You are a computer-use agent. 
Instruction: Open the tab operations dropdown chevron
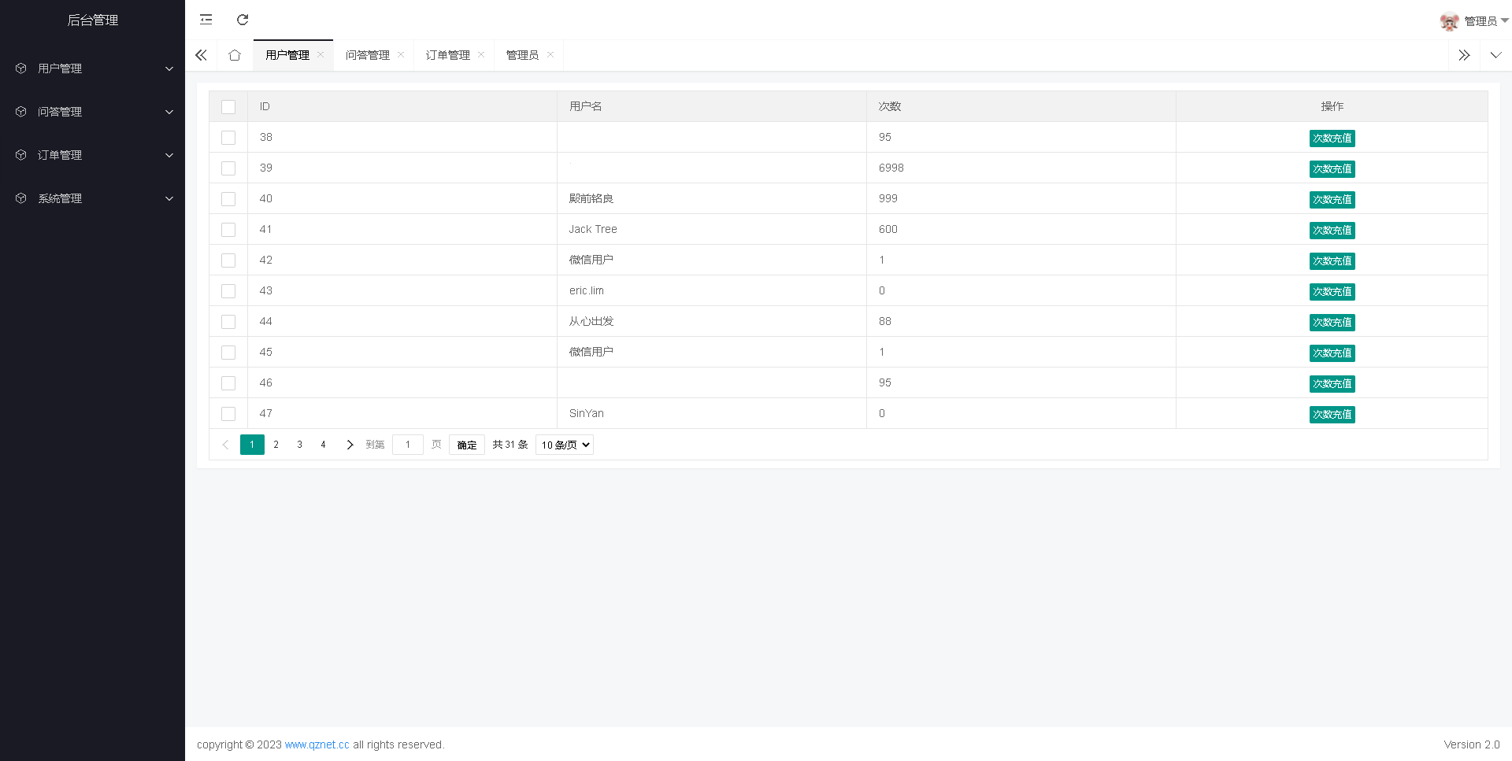pyautogui.click(x=1495, y=55)
